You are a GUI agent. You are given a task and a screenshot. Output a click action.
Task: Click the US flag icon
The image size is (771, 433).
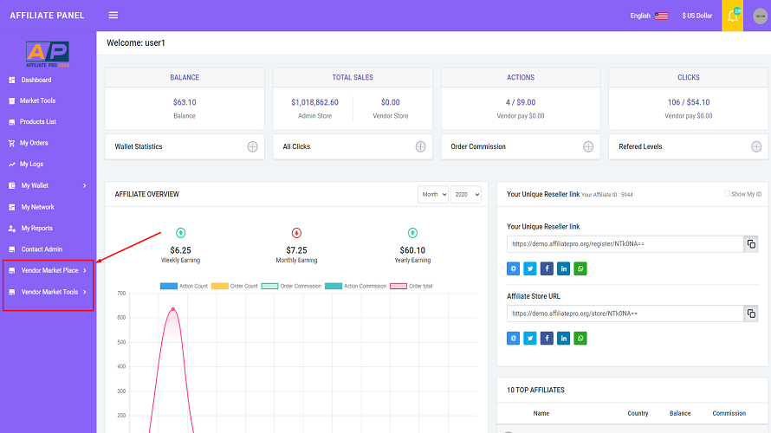click(x=661, y=16)
